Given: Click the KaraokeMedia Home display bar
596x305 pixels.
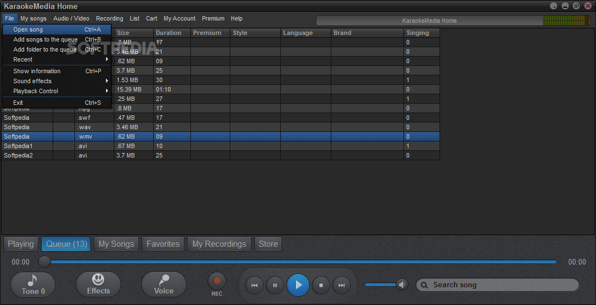Looking at the screenshot, I should point(430,21).
